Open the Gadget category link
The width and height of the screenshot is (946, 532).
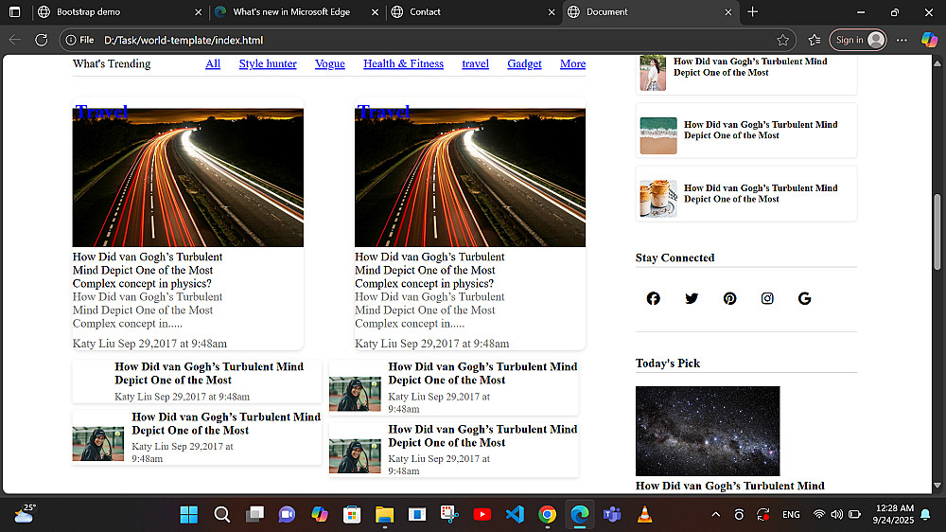[524, 64]
